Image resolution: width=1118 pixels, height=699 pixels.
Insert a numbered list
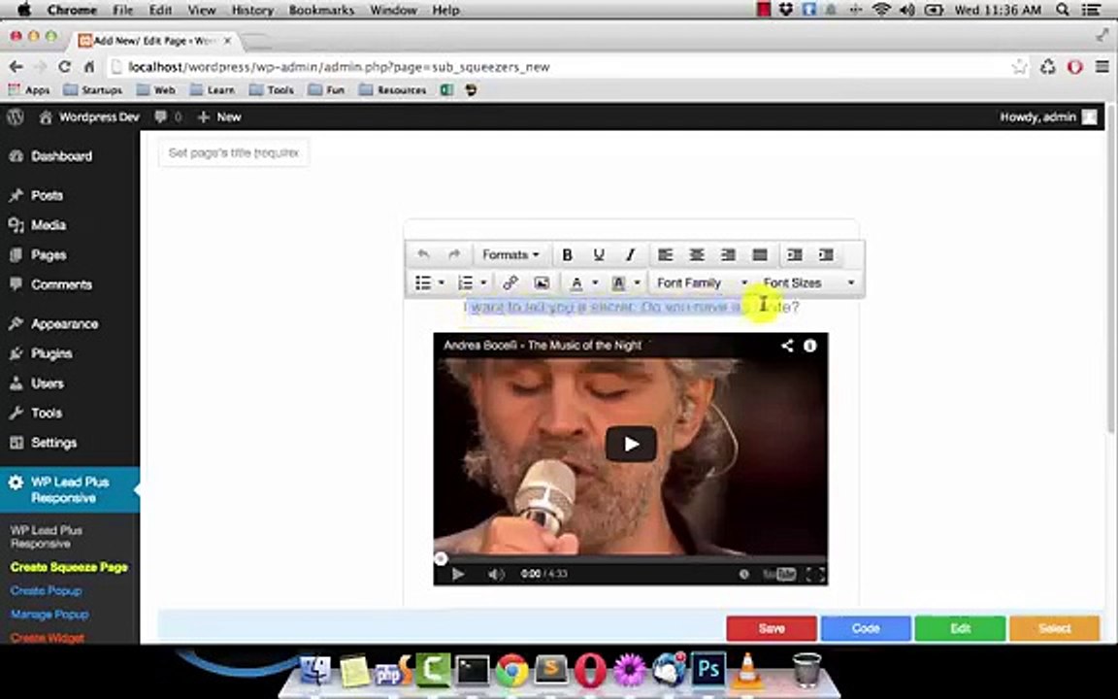(466, 283)
